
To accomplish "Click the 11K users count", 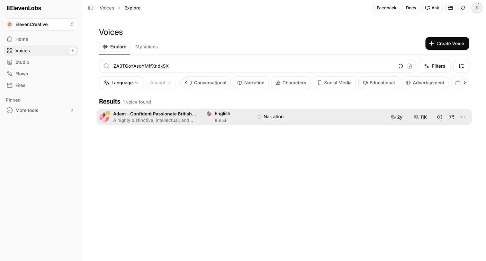I will coord(420,117).
